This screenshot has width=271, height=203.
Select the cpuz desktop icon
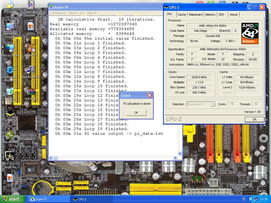[x=10, y=113]
